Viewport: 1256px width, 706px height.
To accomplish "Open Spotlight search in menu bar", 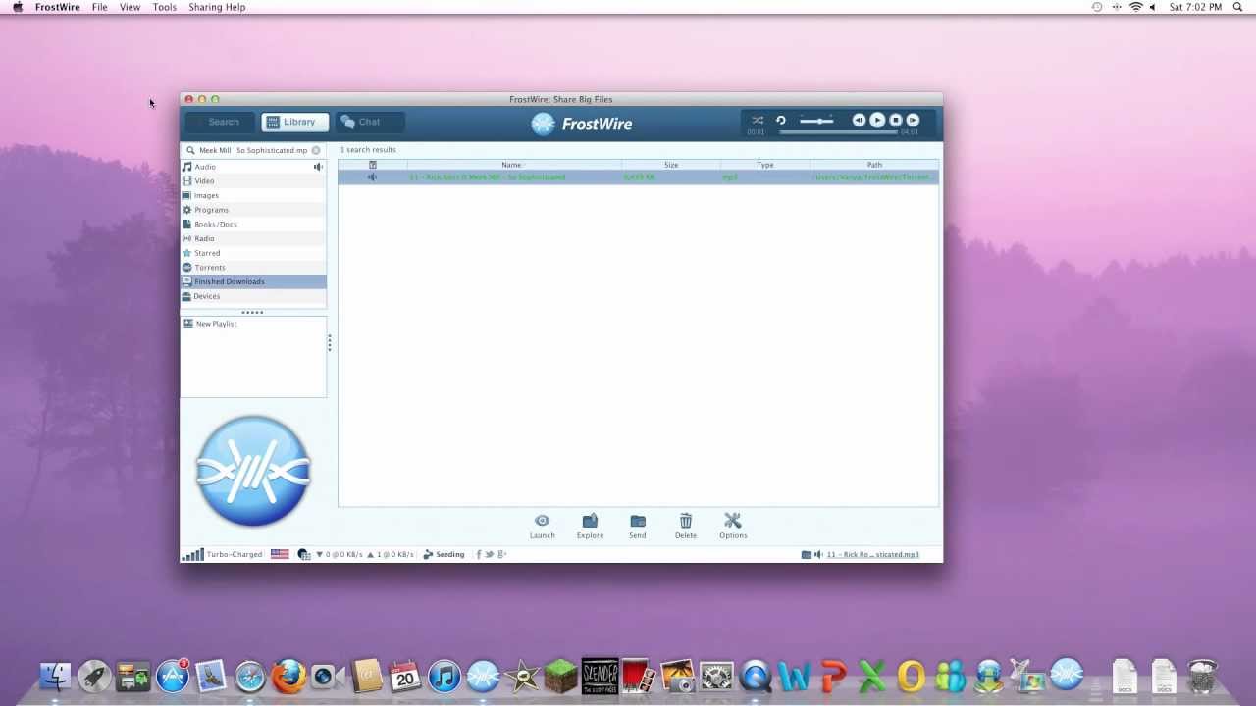I will [x=1238, y=7].
